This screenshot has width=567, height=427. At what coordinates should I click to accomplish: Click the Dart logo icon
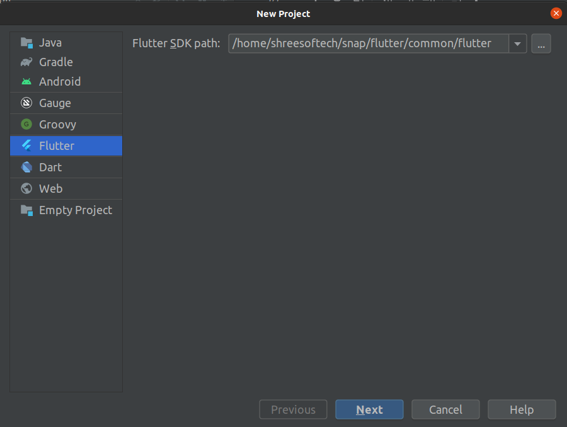pyautogui.click(x=26, y=168)
